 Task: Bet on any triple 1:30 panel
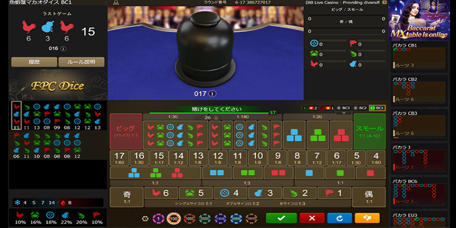(x=175, y=135)
